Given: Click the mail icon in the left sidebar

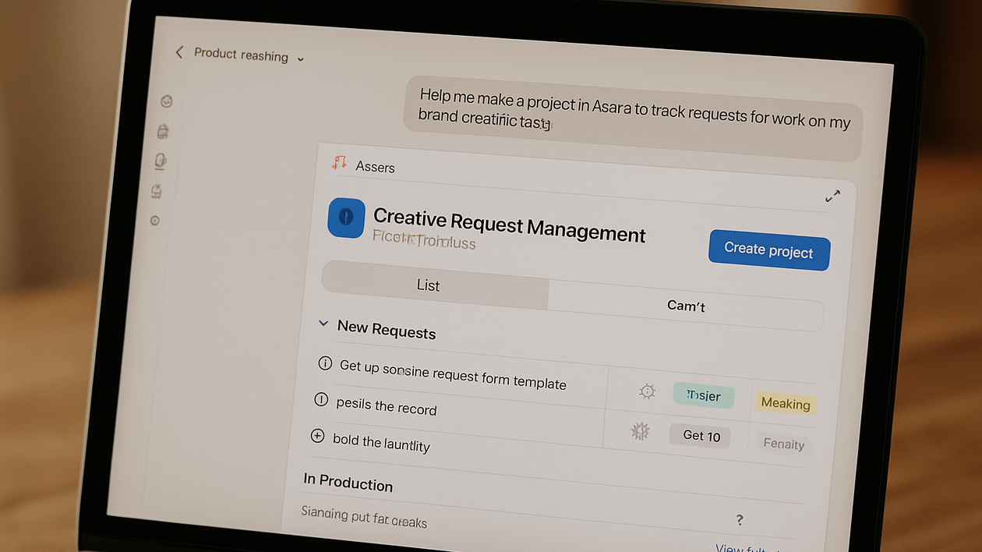Looking at the screenshot, I should (157, 192).
